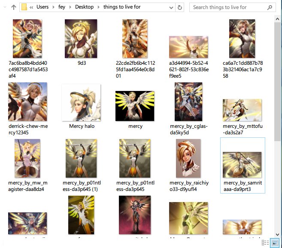
Task: Focus the Search things to live for field
Action: [232, 7]
